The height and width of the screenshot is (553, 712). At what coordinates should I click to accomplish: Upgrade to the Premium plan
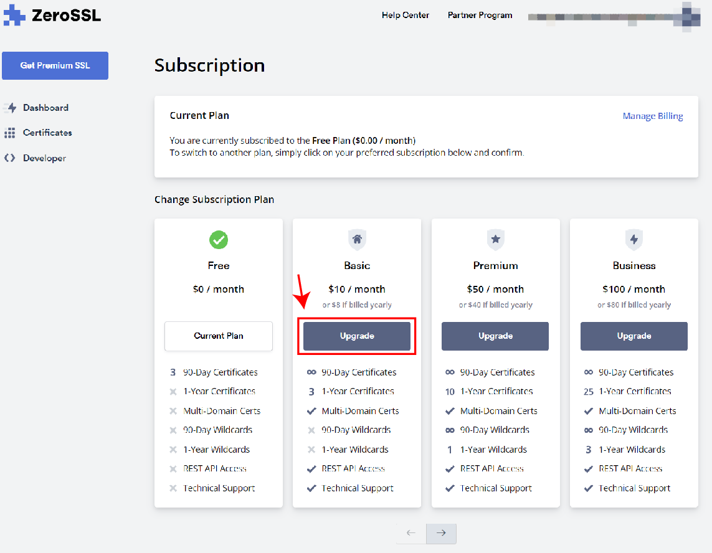click(x=495, y=336)
